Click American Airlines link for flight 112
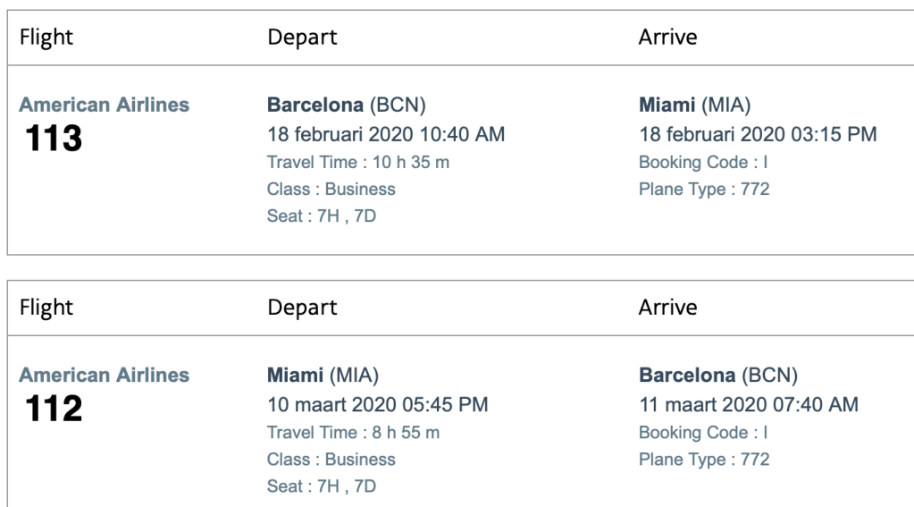 [x=104, y=376]
